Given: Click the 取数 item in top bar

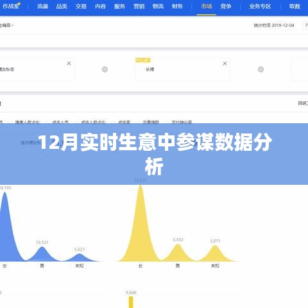Looking at the screenshot, I should point(295,6).
